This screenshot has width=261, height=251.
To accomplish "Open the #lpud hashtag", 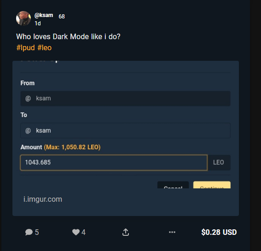I will click(x=26, y=47).
